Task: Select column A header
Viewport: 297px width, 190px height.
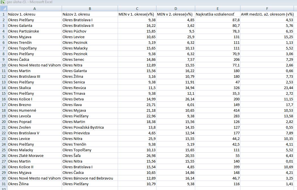Action: 35,8
